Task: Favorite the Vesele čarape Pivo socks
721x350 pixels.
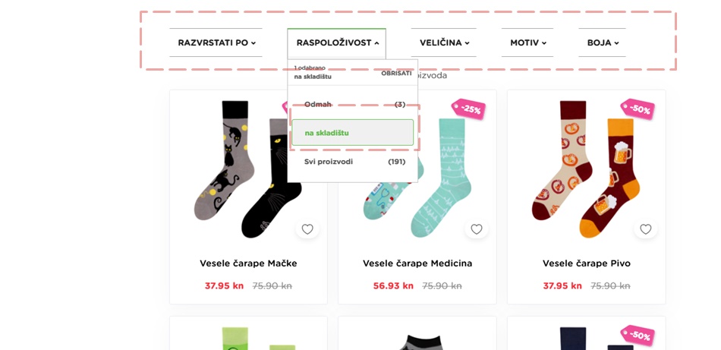Action: (x=646, y=229)
